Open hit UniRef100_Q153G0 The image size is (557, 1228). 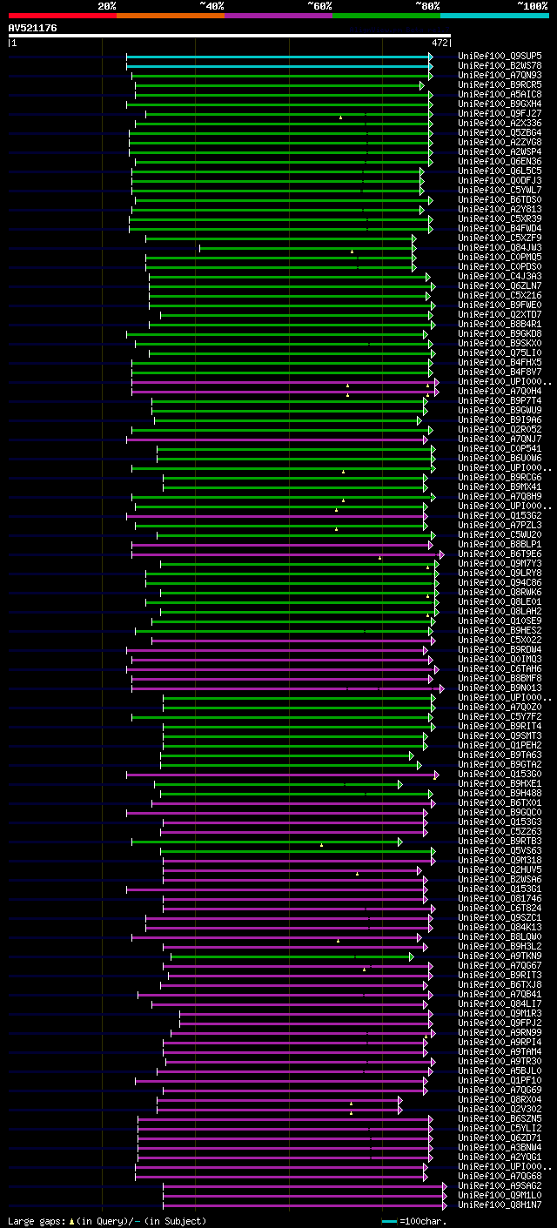(500, 775)
